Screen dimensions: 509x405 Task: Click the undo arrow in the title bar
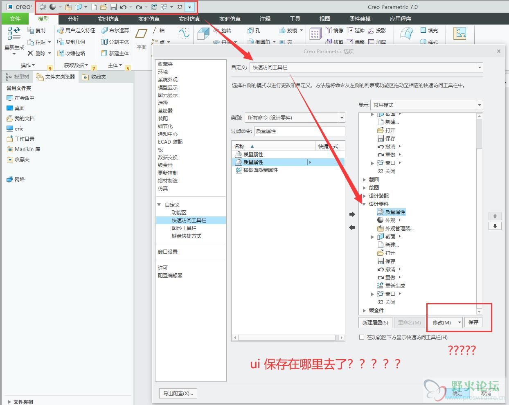(123, 7)
